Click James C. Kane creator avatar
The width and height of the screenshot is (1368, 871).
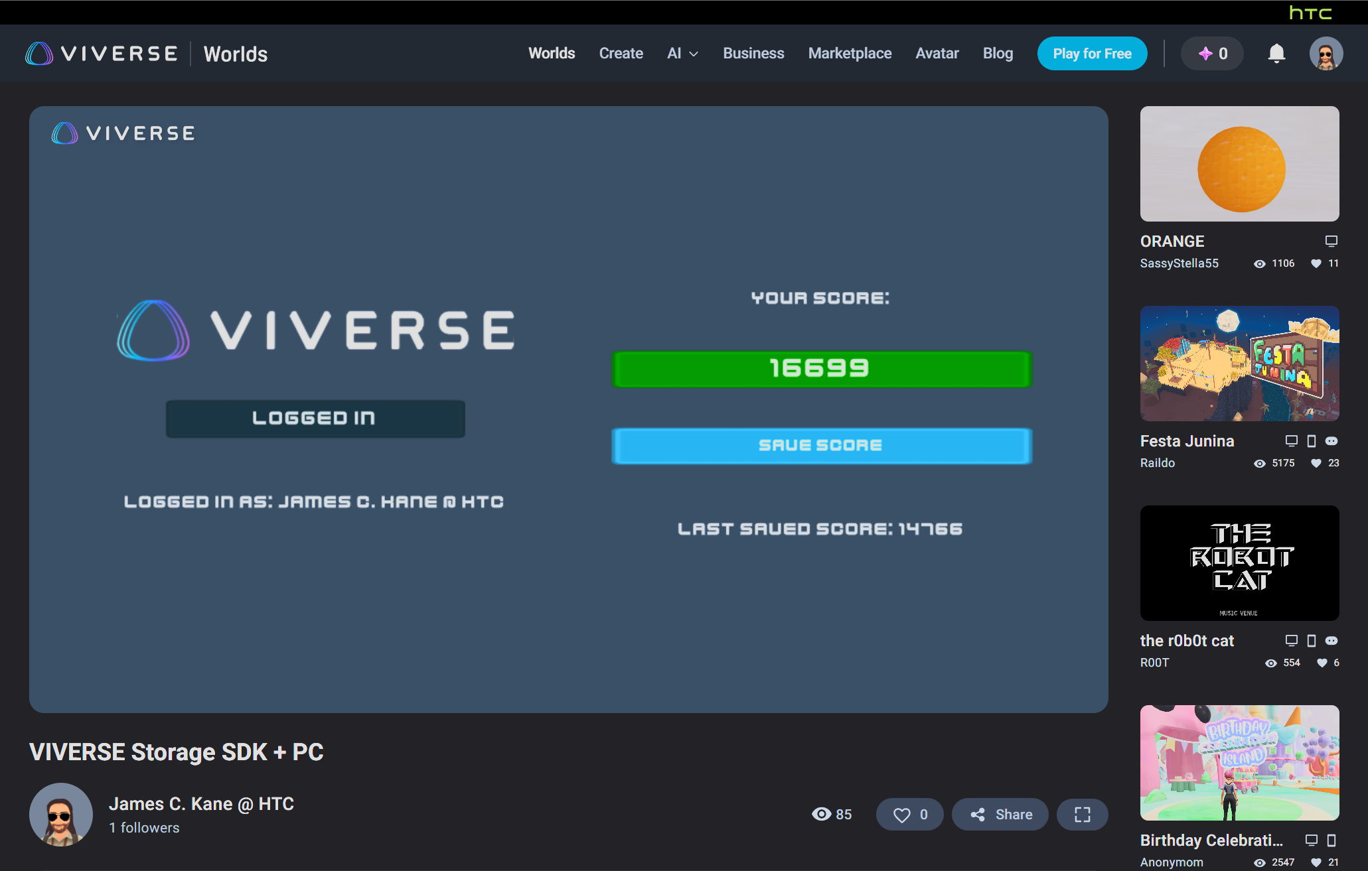pos(61,815)
